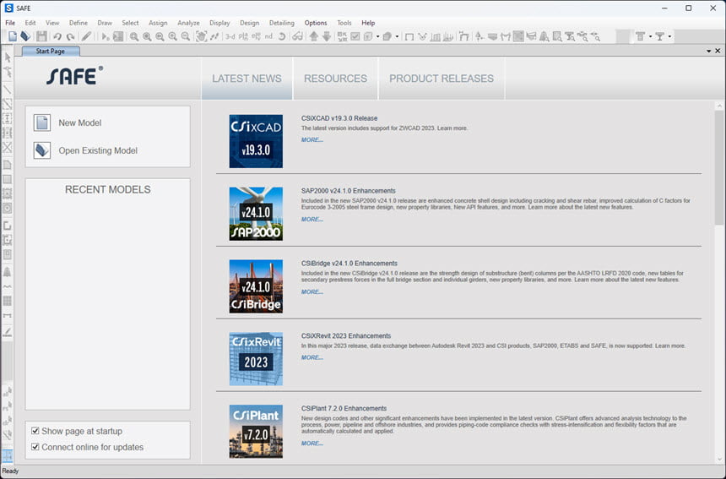Select the pointer tool in left sidebar
Screen dimensions: 726x479
(8, 57)
